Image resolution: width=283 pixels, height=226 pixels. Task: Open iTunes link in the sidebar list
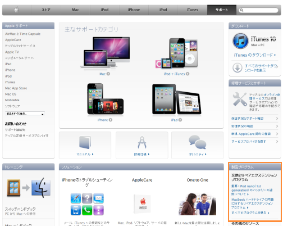point(10,82)
